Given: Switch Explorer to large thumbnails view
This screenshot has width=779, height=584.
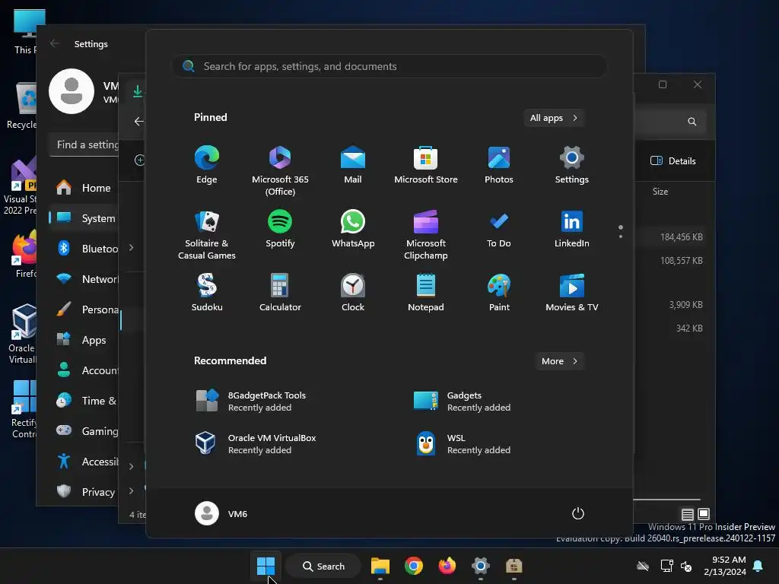Looking at the screenshot, I should click(704, 514).
